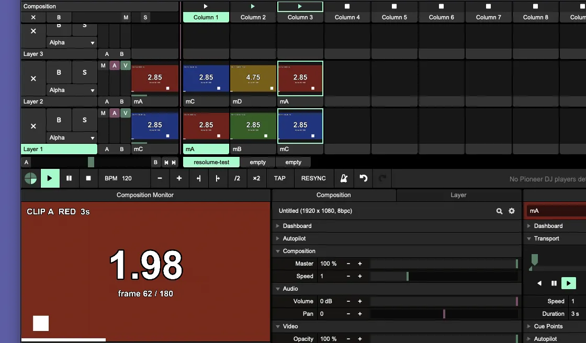Bypass Layer 2 with its B button

pyautogui.click(x=59, y=73)
